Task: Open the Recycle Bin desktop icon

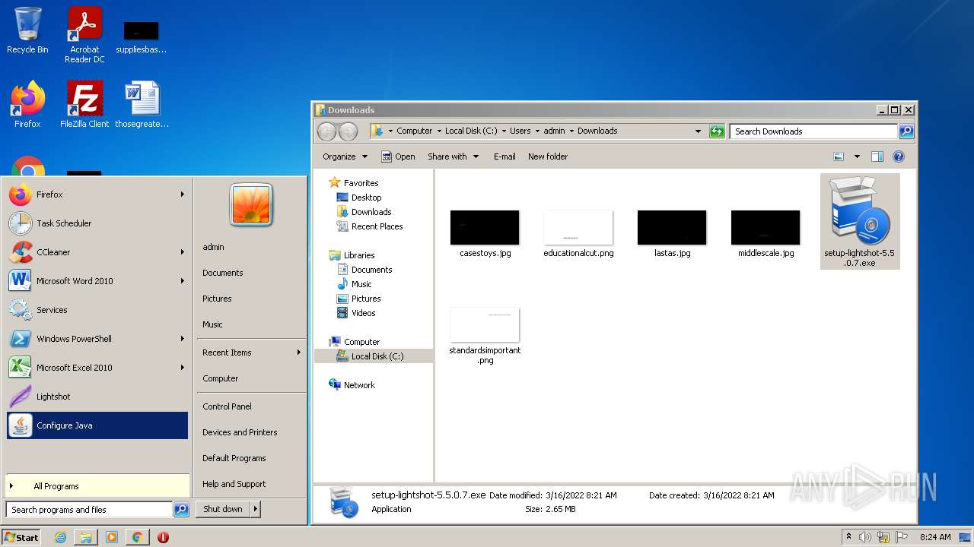Action: [x=27, y=31]
